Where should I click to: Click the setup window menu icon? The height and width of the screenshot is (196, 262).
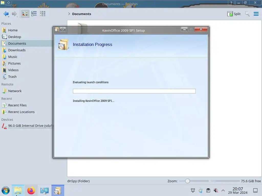tap(57, 30)
